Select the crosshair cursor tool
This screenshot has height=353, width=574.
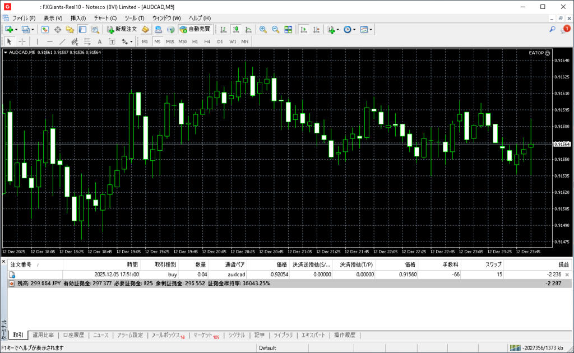coord(22,41)
